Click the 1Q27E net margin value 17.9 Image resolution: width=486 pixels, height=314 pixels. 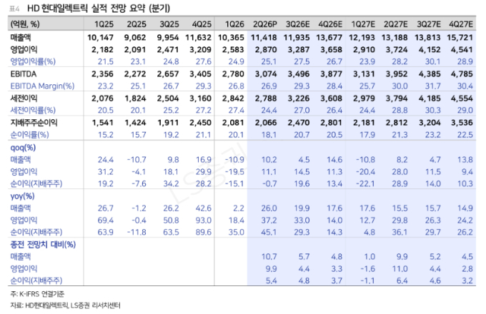367,135
